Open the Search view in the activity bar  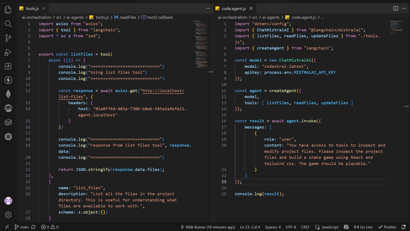8,24
